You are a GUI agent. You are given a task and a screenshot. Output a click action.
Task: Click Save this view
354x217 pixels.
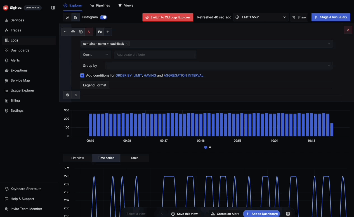click(x=185, y=214)
